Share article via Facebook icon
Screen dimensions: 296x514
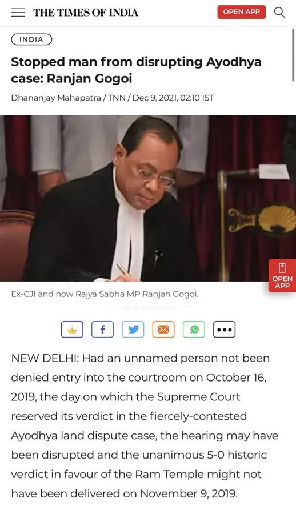pos(102,329)
